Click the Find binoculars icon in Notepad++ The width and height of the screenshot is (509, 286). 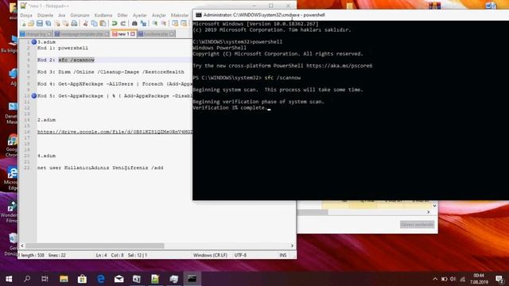[134, 23]
